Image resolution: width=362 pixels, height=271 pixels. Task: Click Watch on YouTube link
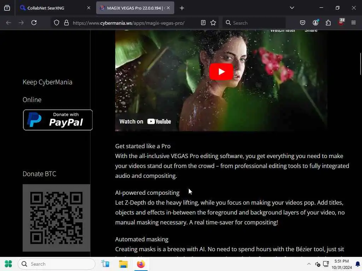pyautogui.click(x=145, y=121)
